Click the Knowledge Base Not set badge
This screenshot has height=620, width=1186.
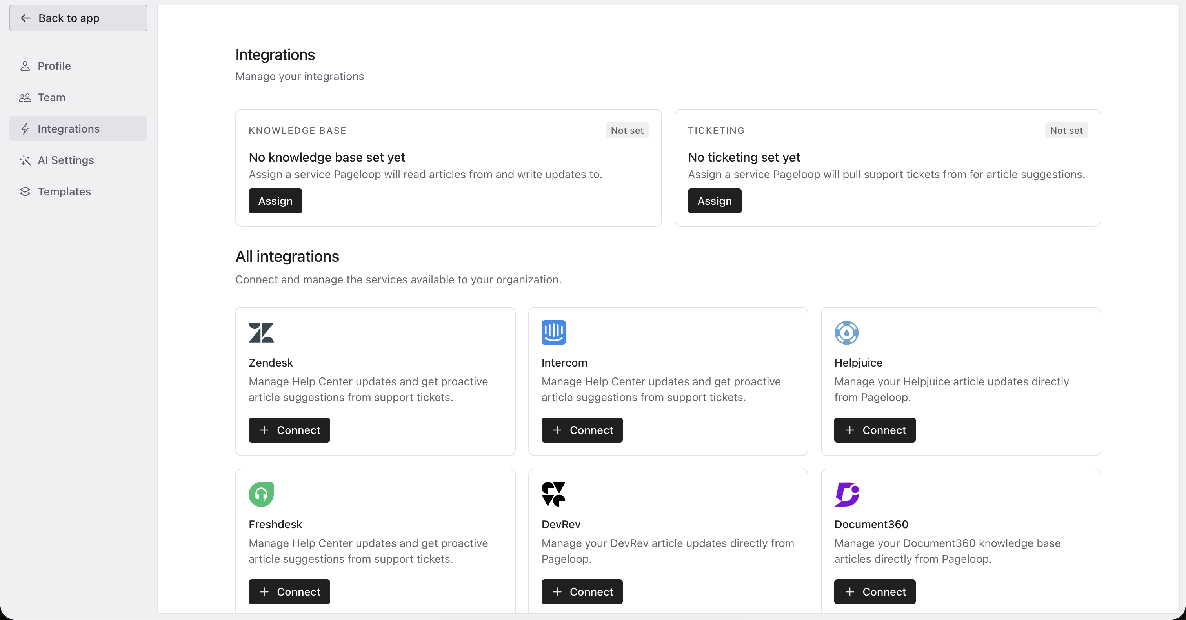[x=627, y=130]
